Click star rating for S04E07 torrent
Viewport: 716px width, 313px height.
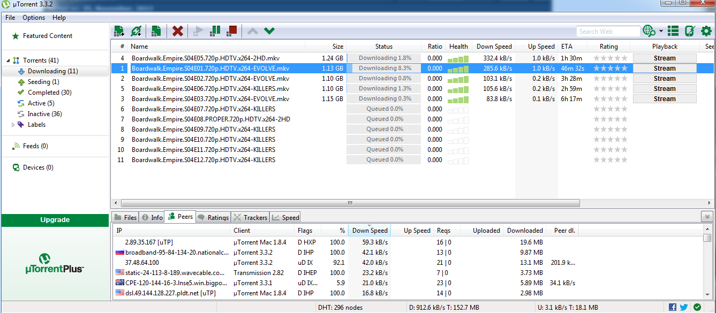[x=610, y=109]
